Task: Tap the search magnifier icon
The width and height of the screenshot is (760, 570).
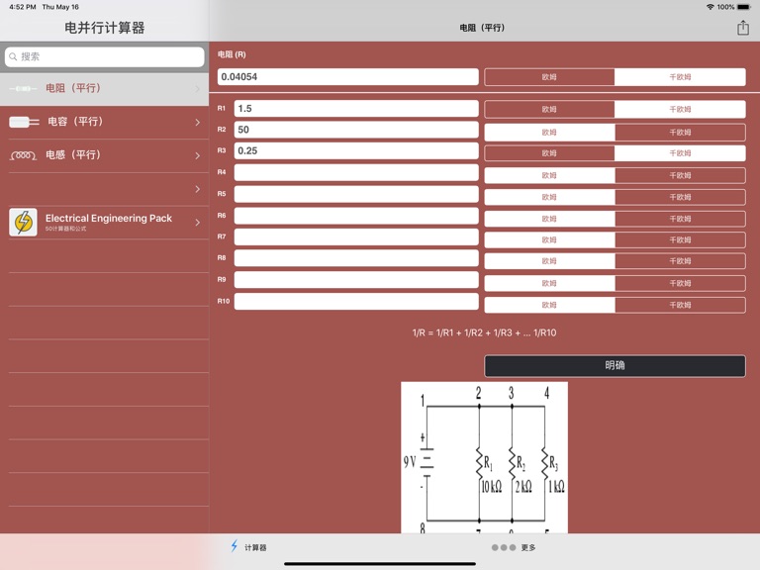Action: coord(14,57)
